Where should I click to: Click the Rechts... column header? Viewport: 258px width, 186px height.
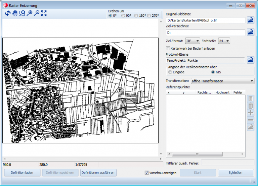(x=205, y=92)
